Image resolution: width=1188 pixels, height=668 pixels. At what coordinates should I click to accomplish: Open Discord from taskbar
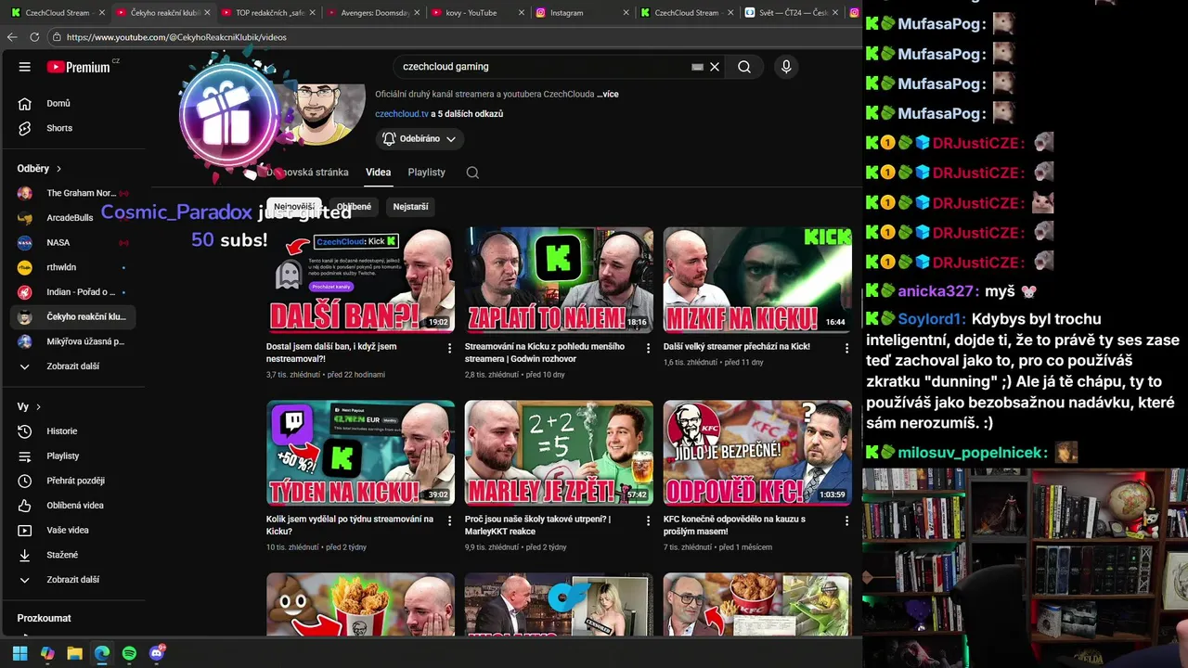click(x=157, y=653)
